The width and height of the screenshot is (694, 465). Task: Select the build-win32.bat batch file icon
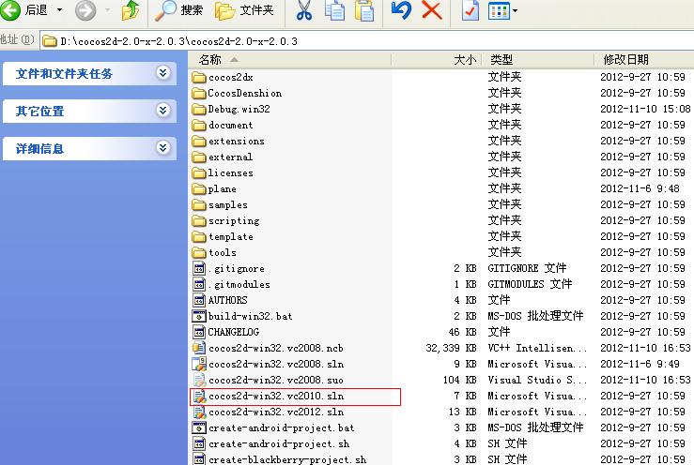pyautogui.click(x=199, y=316)
